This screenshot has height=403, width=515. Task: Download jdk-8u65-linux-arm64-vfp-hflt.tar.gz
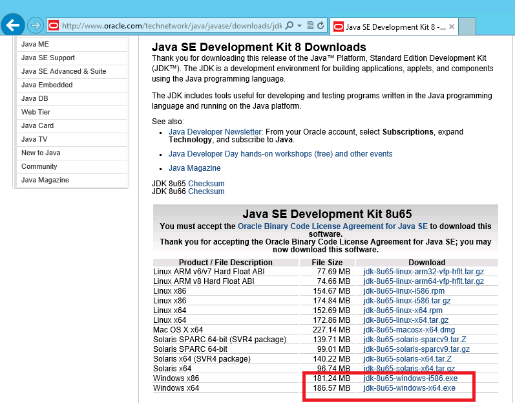coord(423,281)
